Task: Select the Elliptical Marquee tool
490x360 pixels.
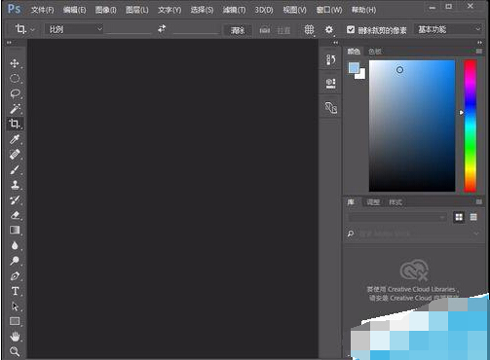Action: point(15,78)
